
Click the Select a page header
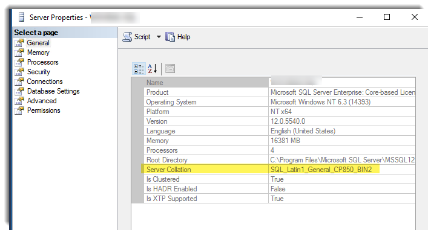point(36,33)
